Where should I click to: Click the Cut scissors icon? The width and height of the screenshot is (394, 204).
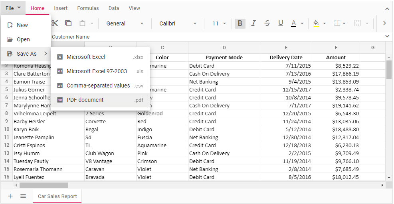tap(55, 23)
